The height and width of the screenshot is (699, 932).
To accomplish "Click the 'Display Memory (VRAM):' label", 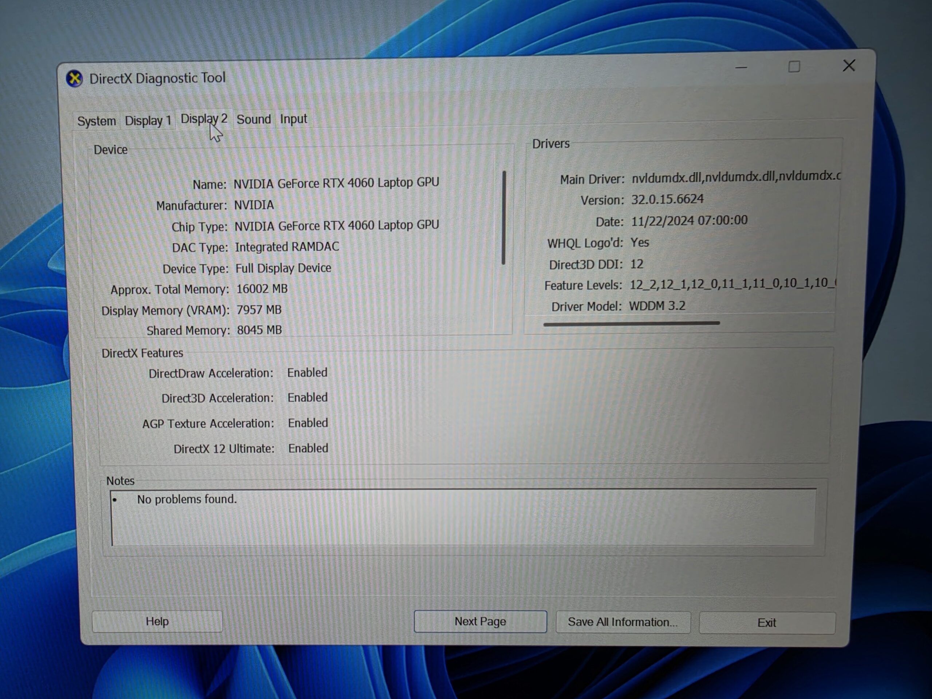I will tap(166, 311).
